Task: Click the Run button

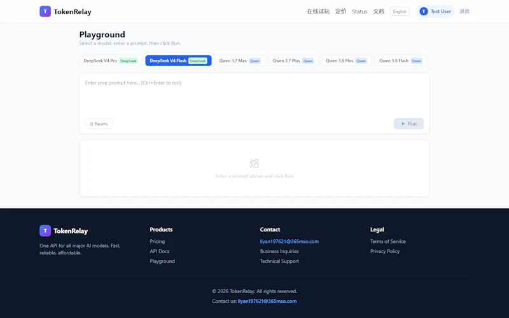Action: pos(408,123)
